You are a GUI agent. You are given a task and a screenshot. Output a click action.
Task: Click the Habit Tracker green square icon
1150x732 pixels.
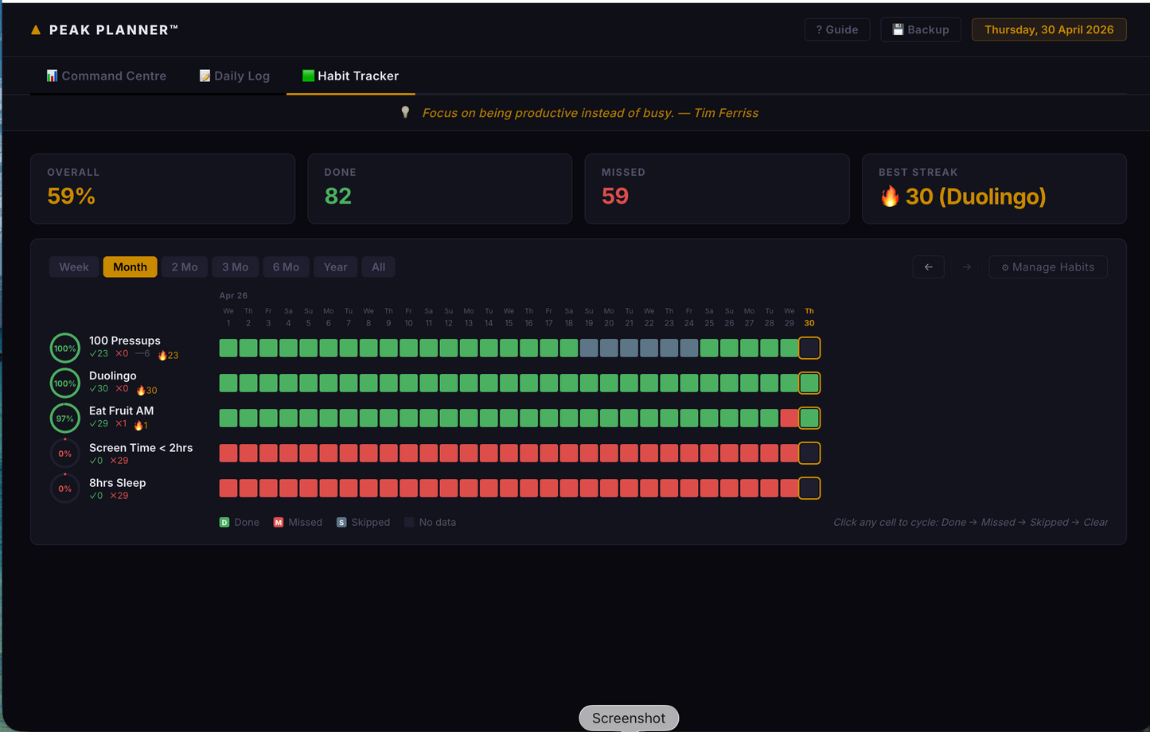308,76
